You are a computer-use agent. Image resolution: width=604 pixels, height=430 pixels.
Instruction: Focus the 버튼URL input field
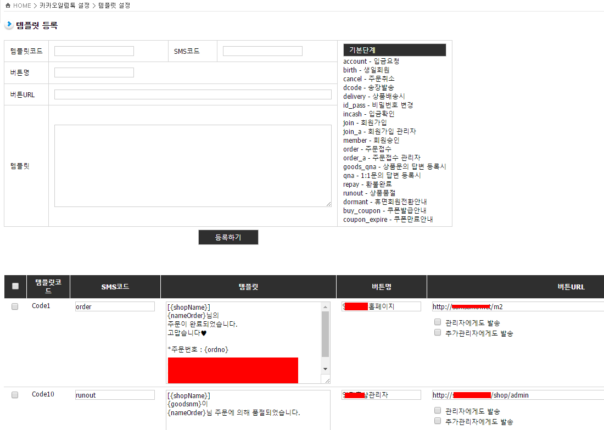coord(193,94)
